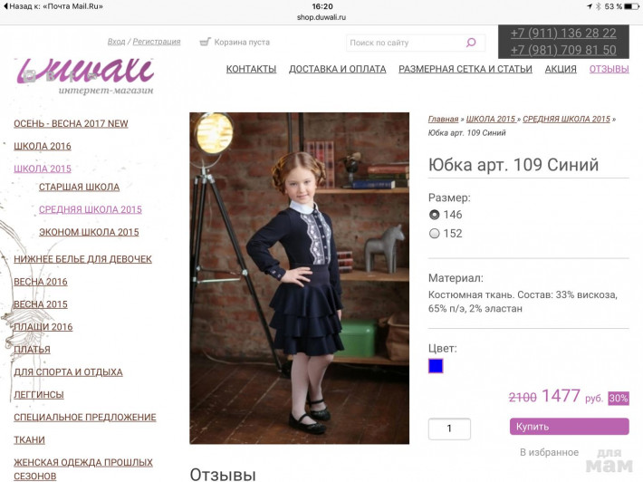This screenshot has width=643, height=482.
Task: Open the shopping cart icon
Action: tap(205, 42)
